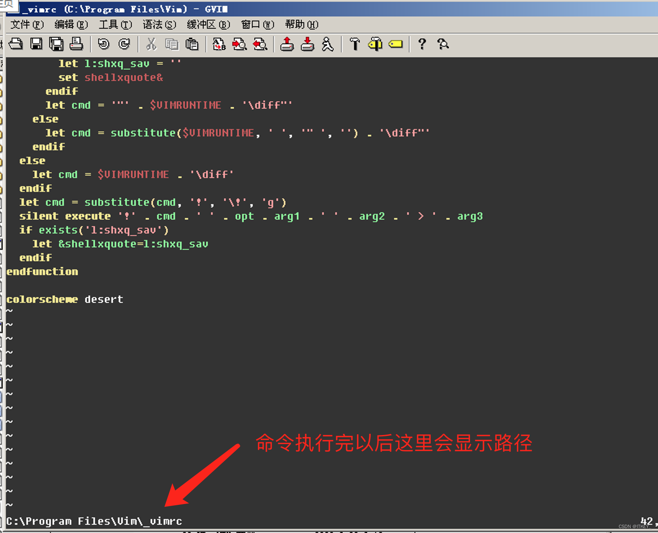Click the status line path C:\Program Files\Vim\_vimrc
This screenshot has width=658, height=533.
point(94,521)
